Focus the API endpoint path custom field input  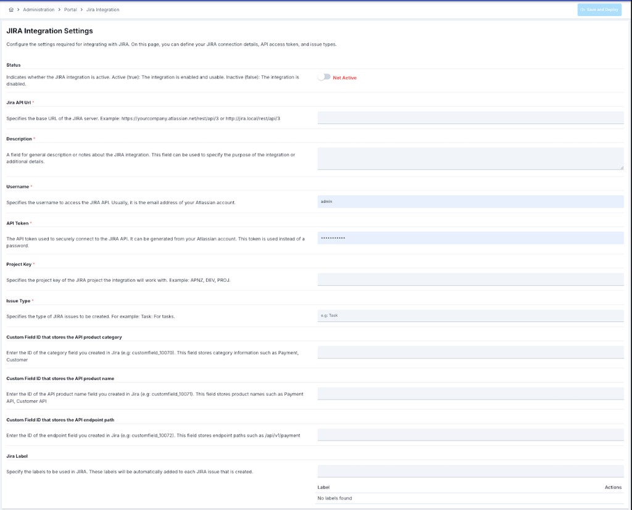[470, 435]
